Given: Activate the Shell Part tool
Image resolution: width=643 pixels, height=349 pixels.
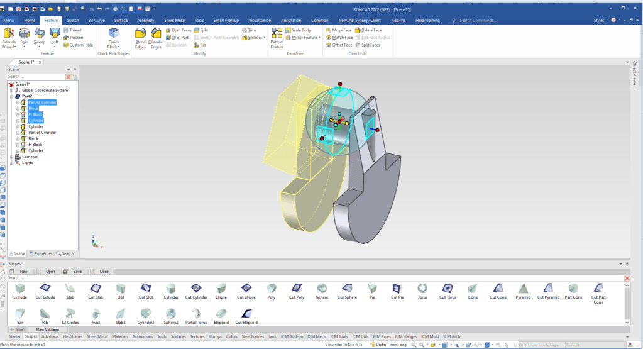Looking at the screenshot, I should pyautogui.click(x=177, y=38).
